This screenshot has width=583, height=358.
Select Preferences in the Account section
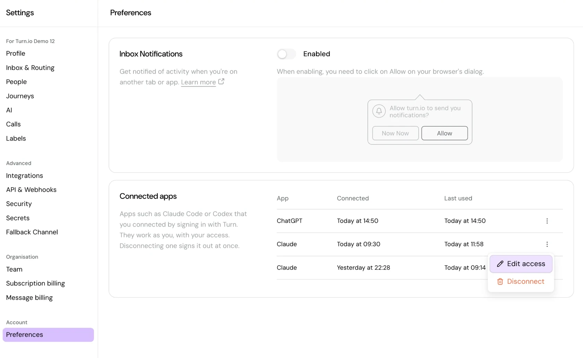pyautogui.click(x=48, y=335)
